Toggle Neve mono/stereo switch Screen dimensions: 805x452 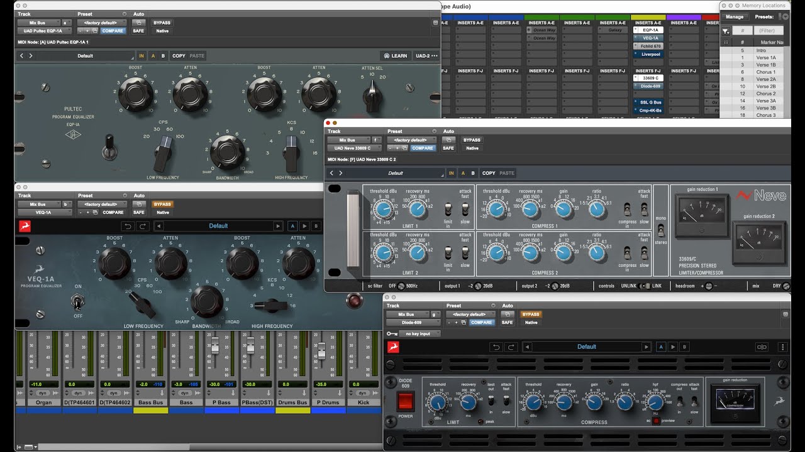660,230
